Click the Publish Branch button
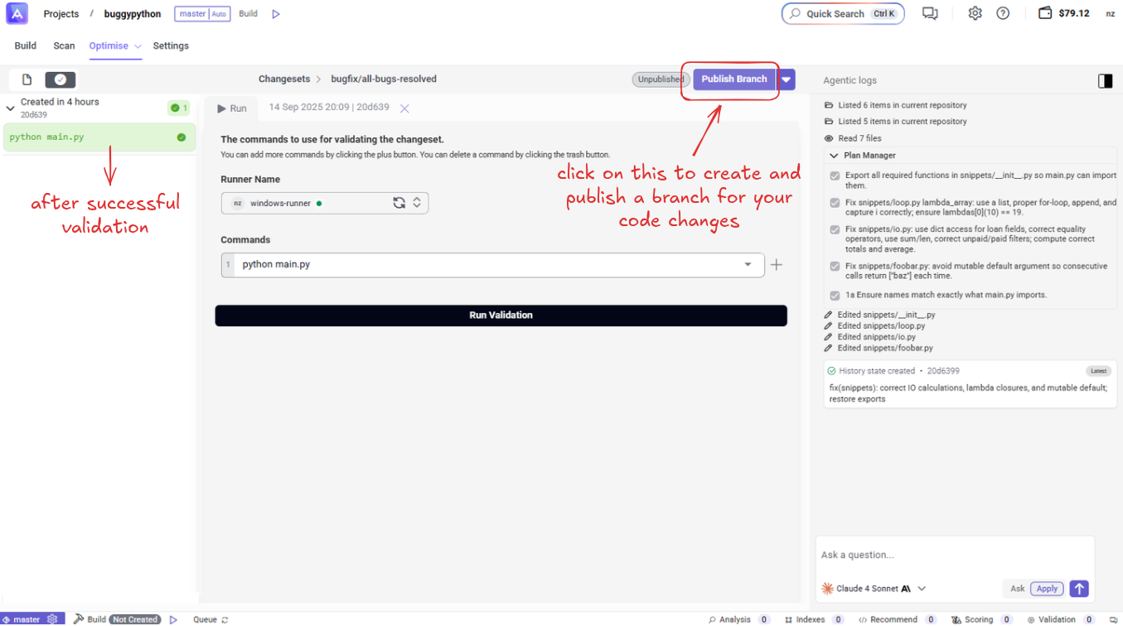The image size is (1123, 626). (733, 79)
